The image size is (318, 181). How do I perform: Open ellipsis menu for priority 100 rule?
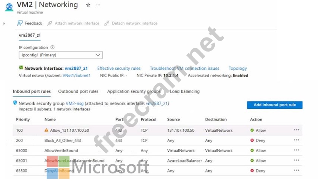[297, 130]
